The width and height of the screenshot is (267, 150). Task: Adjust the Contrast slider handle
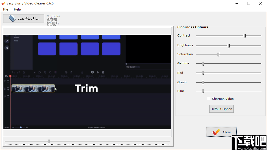click(245, 36)
